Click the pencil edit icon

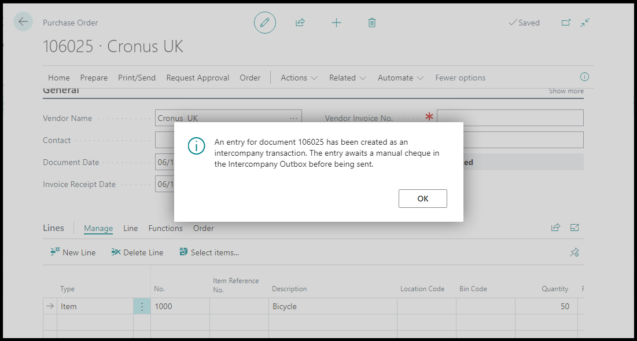tap(265, 23)
